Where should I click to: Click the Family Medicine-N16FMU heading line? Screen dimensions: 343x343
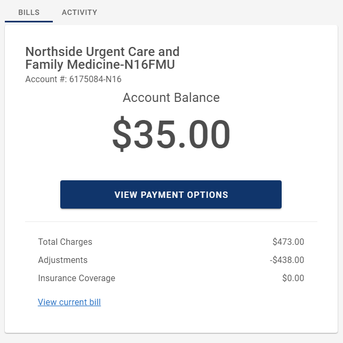[x=100, y=65]
